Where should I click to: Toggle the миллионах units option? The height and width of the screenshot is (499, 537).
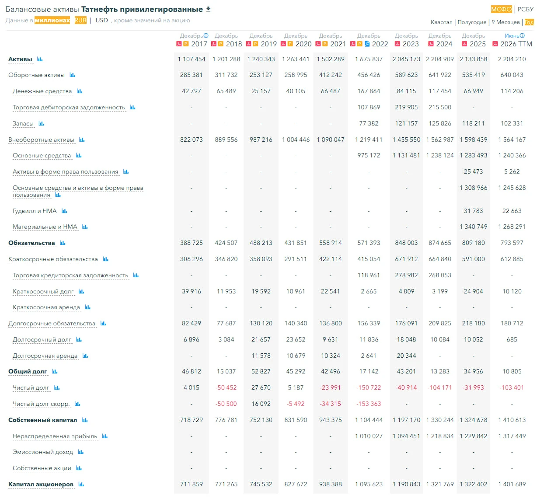tap(52, 20)
